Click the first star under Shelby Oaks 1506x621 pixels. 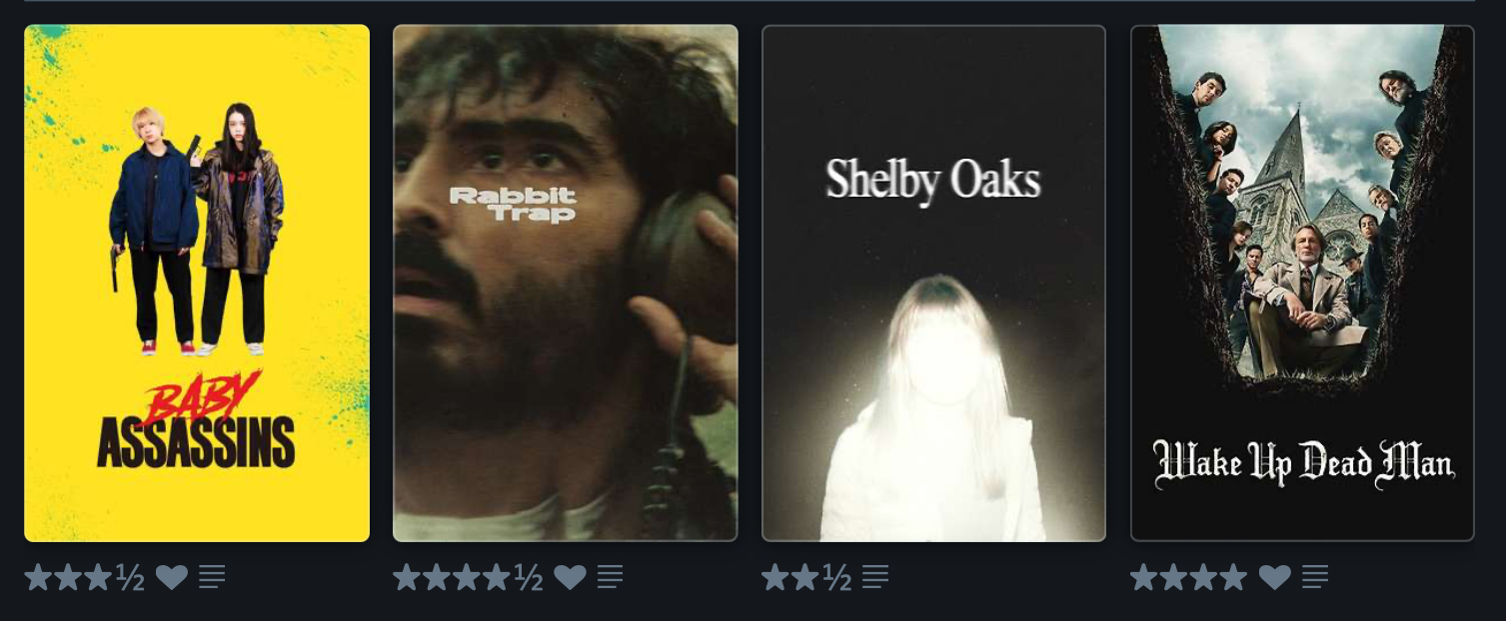point(775,576)
